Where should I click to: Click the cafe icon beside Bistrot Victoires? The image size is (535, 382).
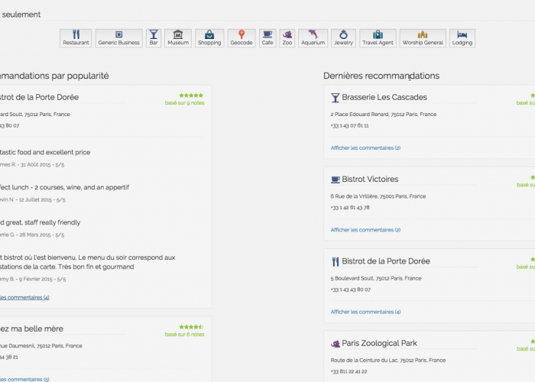point(336,180)
